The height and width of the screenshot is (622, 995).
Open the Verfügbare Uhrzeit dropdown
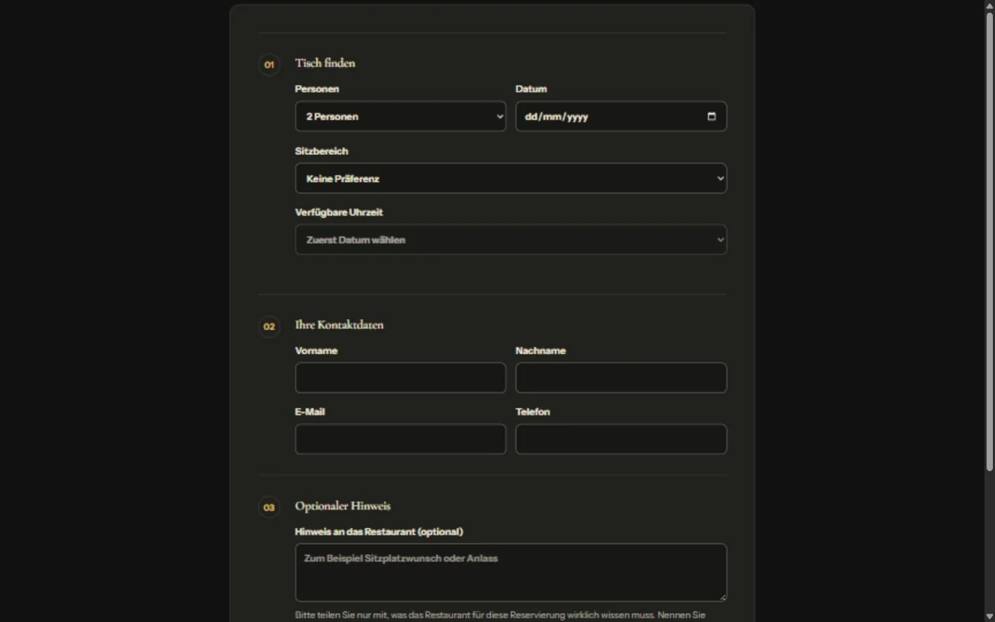click(x=510, y=239)
